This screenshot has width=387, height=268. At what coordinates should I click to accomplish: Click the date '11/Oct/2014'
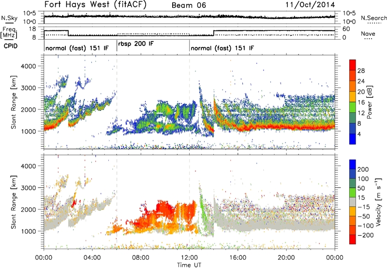pos(310,5)
